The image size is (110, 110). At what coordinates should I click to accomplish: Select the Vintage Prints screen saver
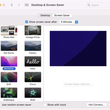click(33, 31)
